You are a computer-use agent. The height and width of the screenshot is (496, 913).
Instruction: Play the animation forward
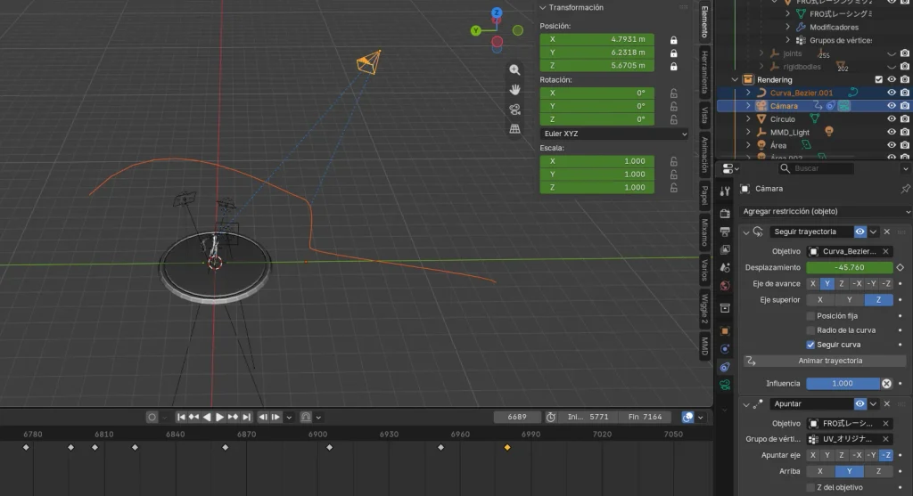click(219, 417)
